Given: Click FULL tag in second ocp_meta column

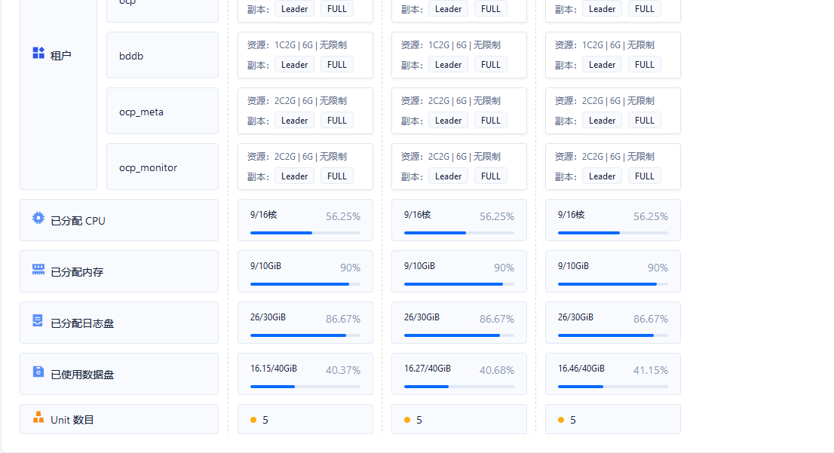Looking at the screenshot, I should (490, 121).
